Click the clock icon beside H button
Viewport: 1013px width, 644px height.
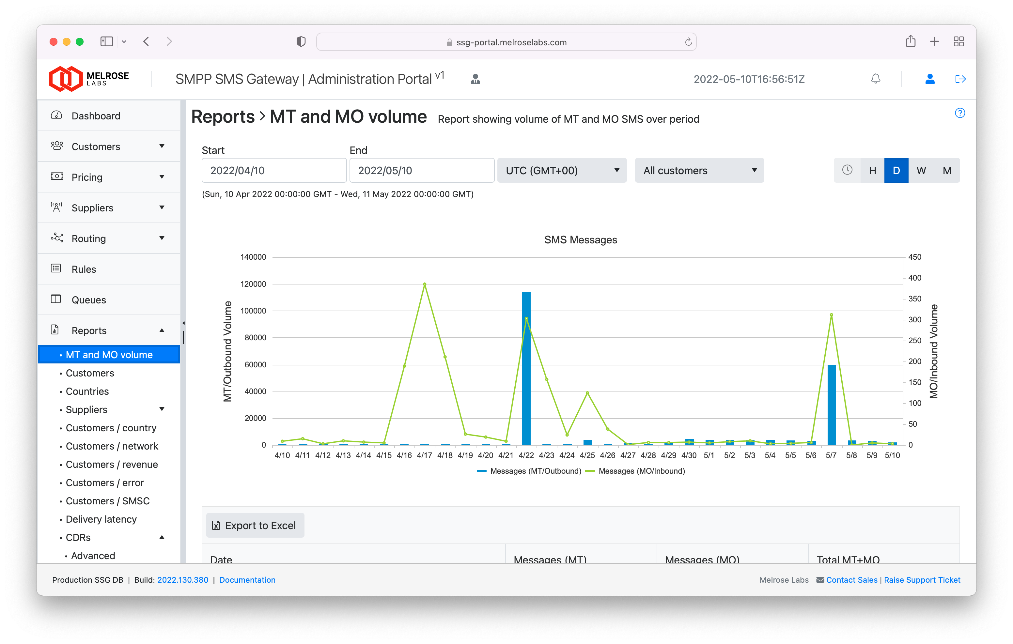[847, 170]
